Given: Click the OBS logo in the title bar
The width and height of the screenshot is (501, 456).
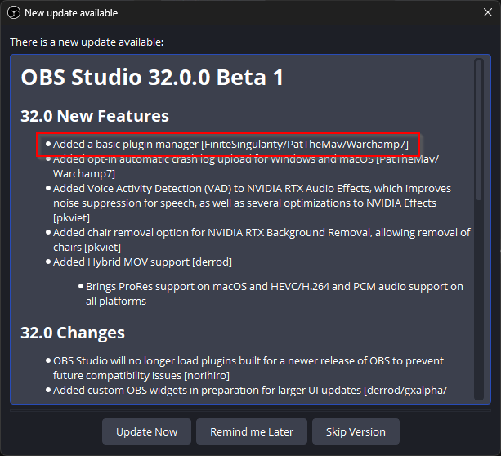Looking at the screenshot, I should click(x=14, y=13).
